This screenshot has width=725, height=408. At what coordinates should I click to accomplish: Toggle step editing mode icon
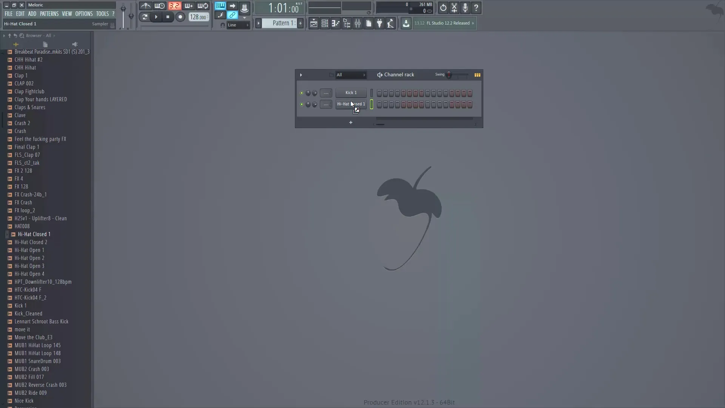(x=220, y=15)
